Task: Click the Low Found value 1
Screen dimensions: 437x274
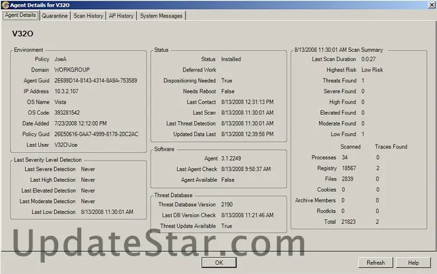Action: coord(363,134)
